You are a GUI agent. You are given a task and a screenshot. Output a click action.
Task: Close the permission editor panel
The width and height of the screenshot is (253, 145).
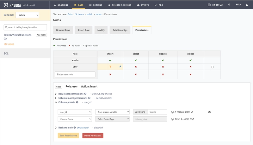coord(59,87)
